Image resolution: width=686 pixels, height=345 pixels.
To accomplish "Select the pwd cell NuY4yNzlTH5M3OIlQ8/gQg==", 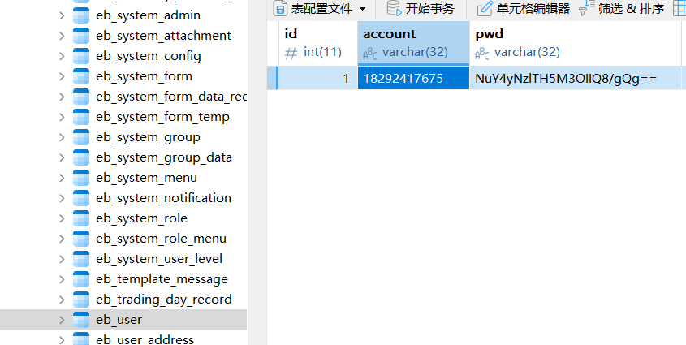I will pos(576,78).
